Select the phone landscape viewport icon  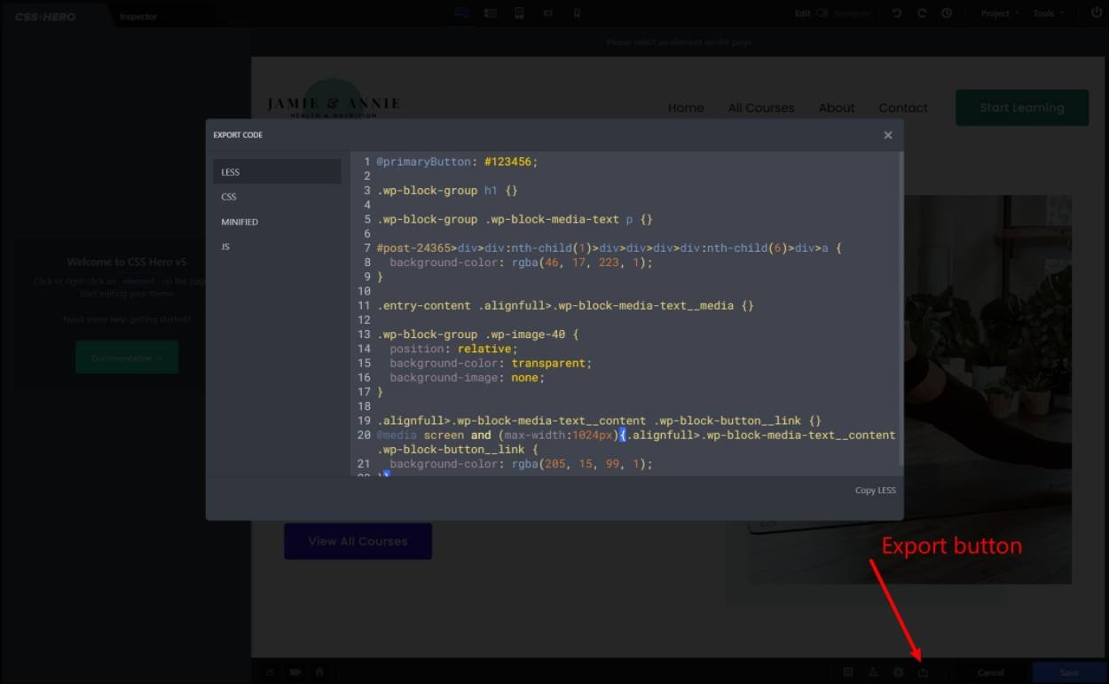click(547, 13)
